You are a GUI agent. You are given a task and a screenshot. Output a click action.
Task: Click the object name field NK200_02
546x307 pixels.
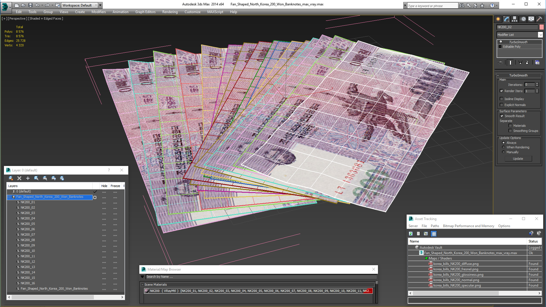click(517, 27)
